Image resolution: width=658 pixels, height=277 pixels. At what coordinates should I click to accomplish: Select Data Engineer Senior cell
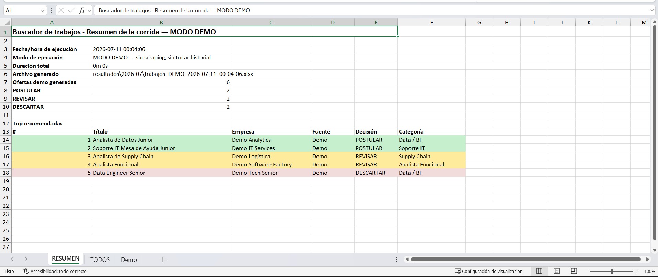(161, 173)
